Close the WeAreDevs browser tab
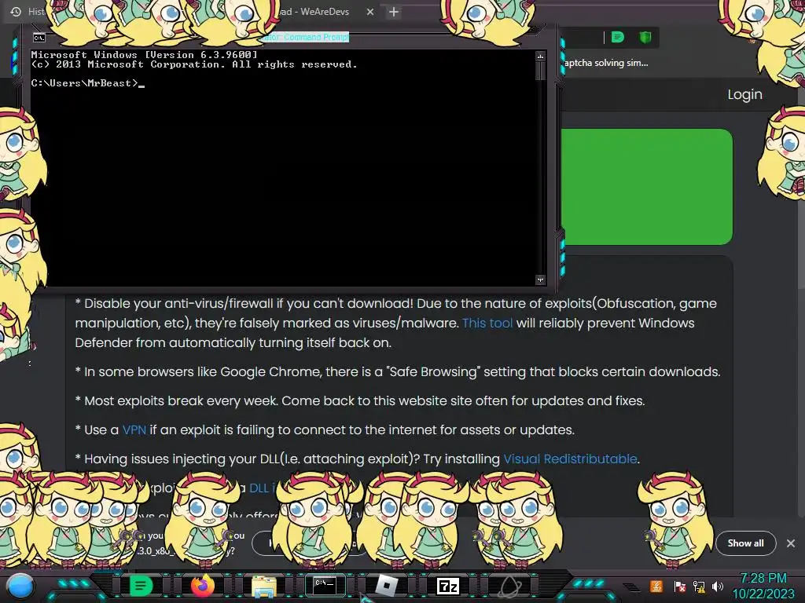805x603 pixels. tap(370, 12)
